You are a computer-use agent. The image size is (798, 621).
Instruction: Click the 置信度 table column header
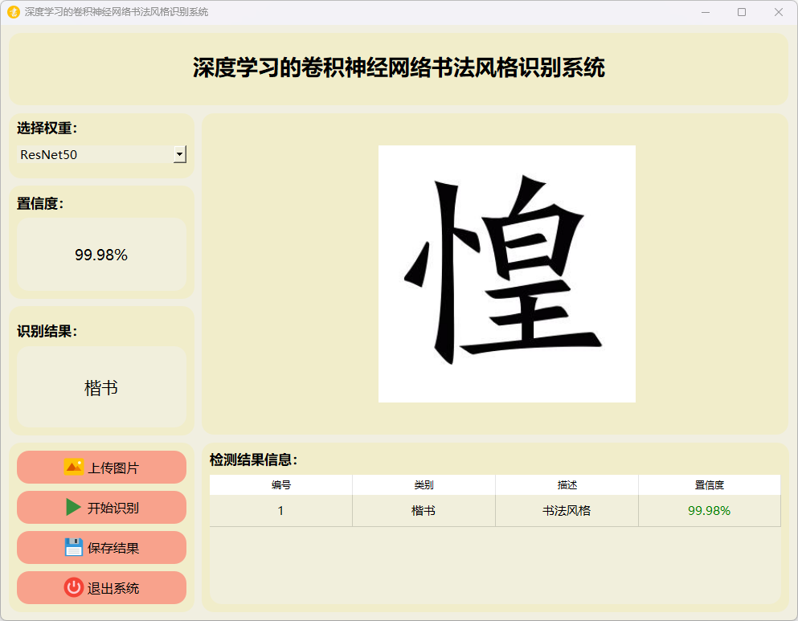tap(709, 485)
